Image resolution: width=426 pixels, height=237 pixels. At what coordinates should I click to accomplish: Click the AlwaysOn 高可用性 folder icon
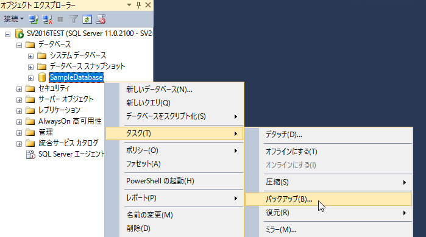coord(30,122)
